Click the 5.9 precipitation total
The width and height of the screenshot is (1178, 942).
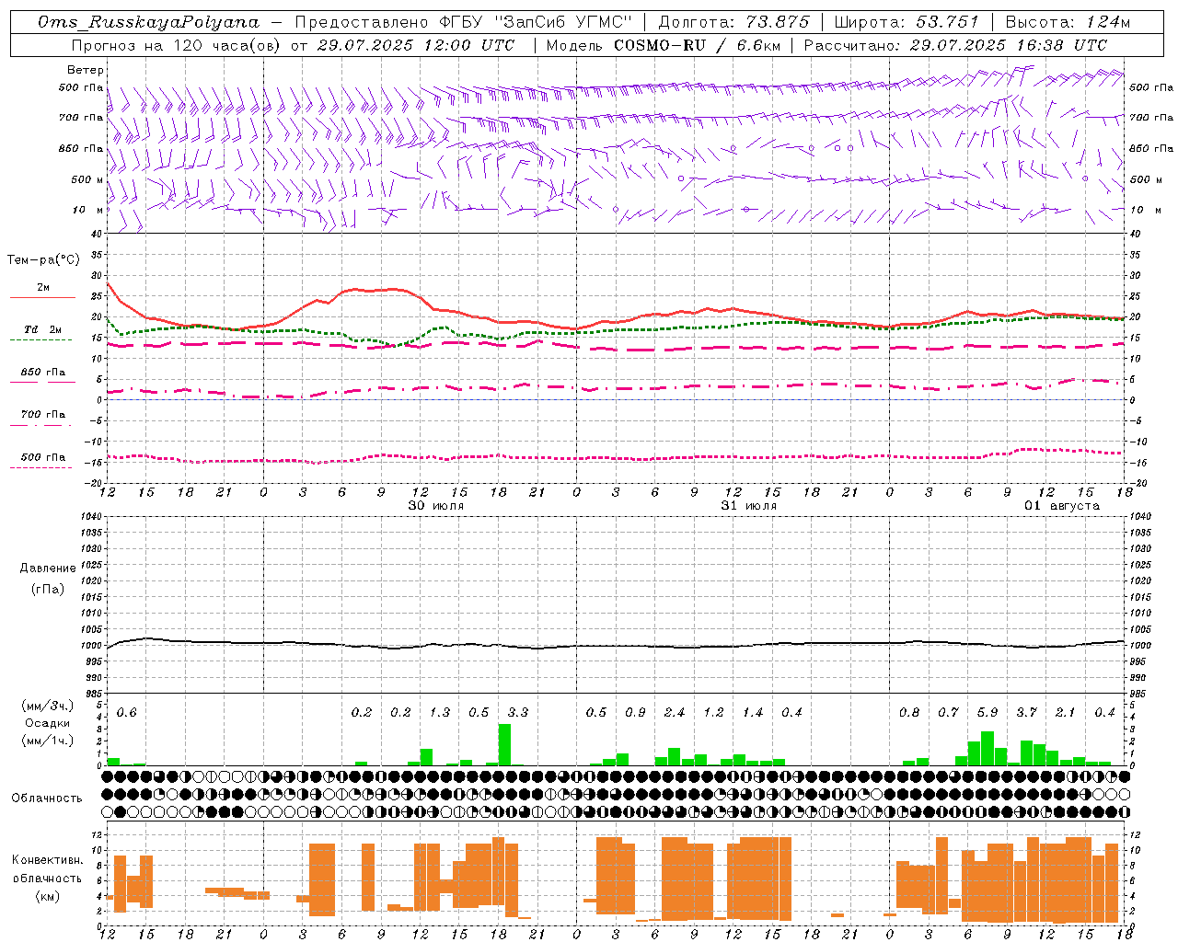987,712
